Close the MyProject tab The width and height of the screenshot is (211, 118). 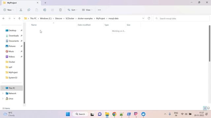(x=38, y=3)
